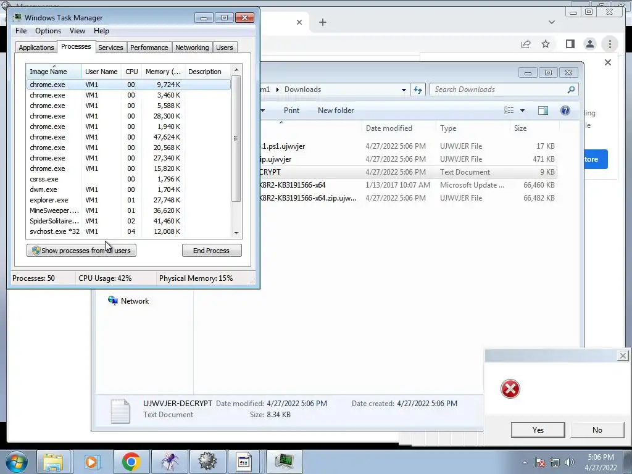The image size is (632, 474).
Task: Close the current Chrome tab
Action: 299,22
